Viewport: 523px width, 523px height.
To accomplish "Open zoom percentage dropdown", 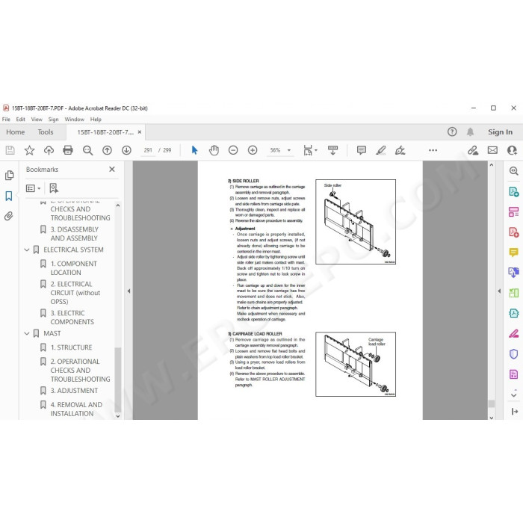I will pyautogui.click(x=289, y=150).
